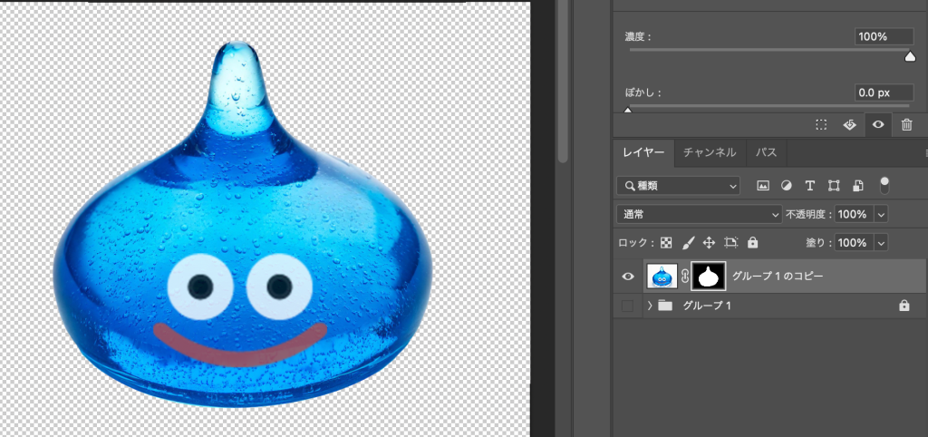Open the 通常 blend mode dropdown
Viewport: 928px width, 437px height.
point(698,215)
